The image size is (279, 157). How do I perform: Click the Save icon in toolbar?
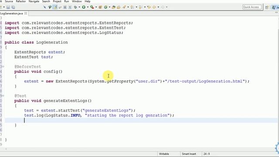point(8,7)
